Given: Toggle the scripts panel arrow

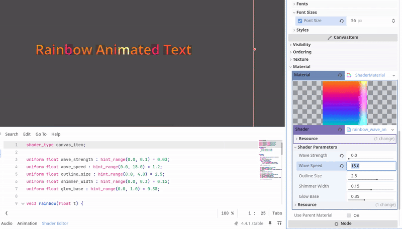Looking at the screenshot, I should pos(7,213).
